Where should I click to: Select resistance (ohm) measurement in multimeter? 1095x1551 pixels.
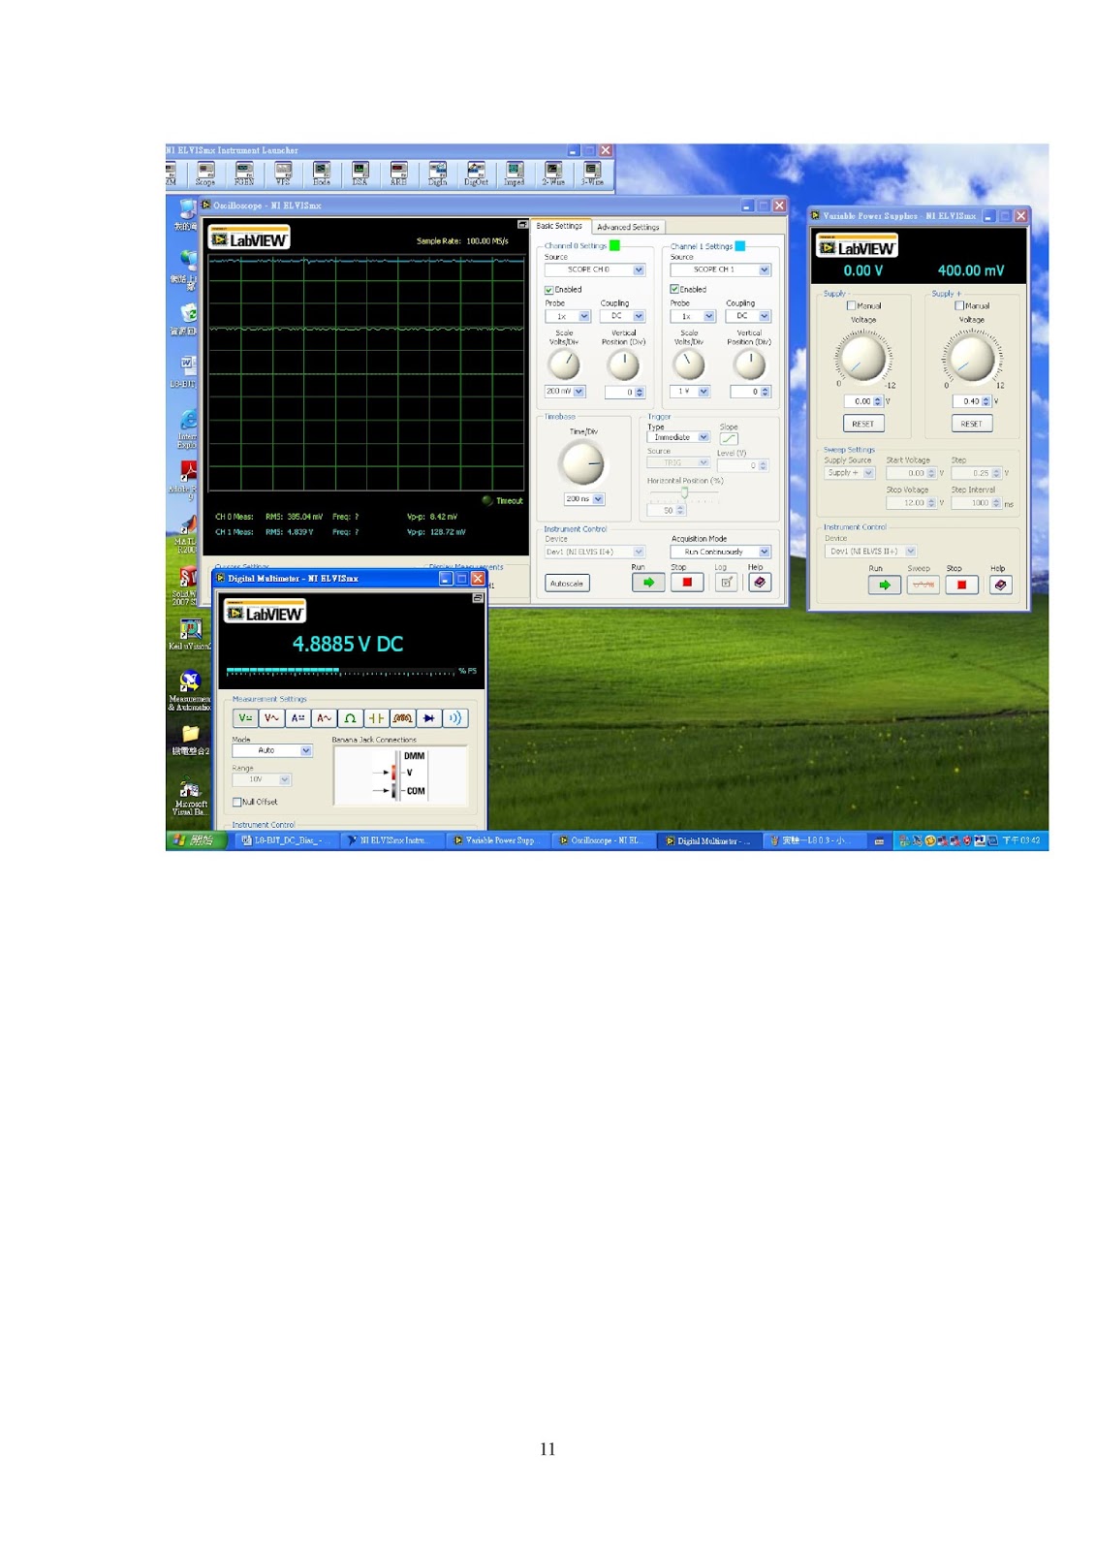(x=350, y=718)
